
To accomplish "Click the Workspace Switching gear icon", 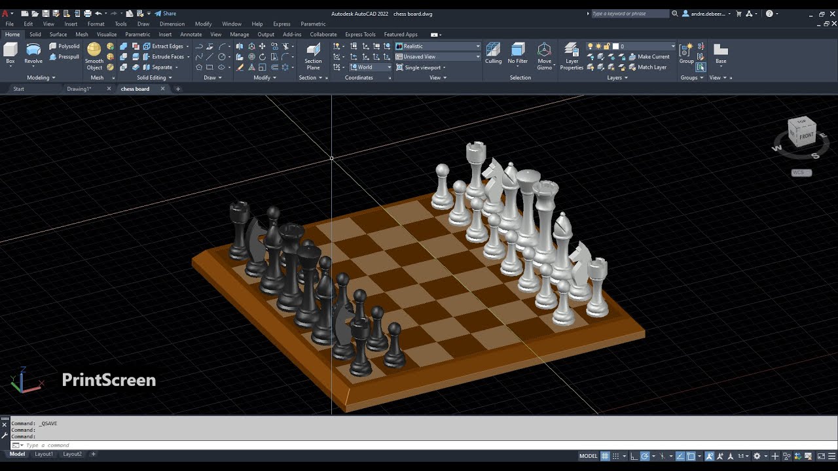I will [757, 456].
